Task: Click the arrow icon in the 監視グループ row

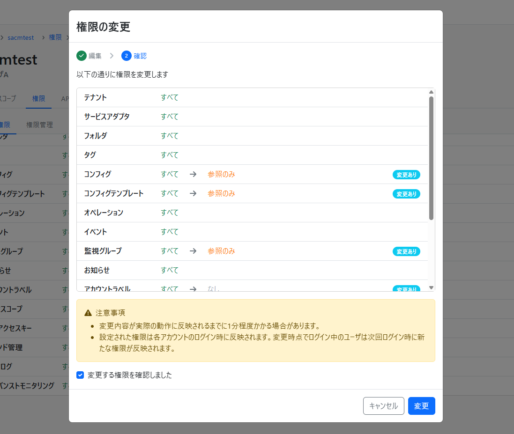Action: click(193, 251)
